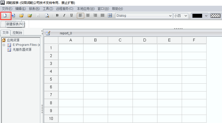Viewport: 222px width, 123px height.
Task: Toggle italic formatting
Action: [64, 16]
